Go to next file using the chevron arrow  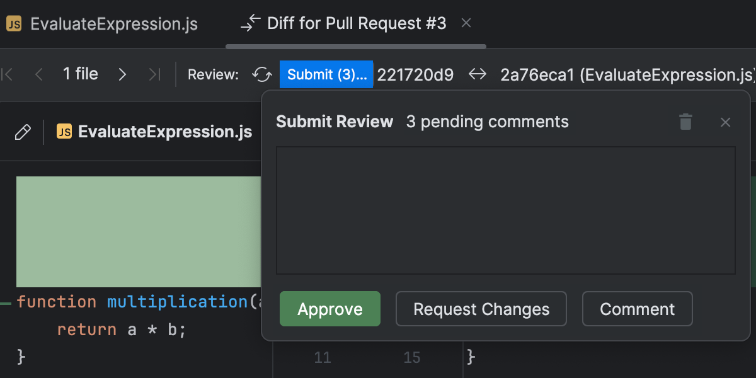click(122, 74)
